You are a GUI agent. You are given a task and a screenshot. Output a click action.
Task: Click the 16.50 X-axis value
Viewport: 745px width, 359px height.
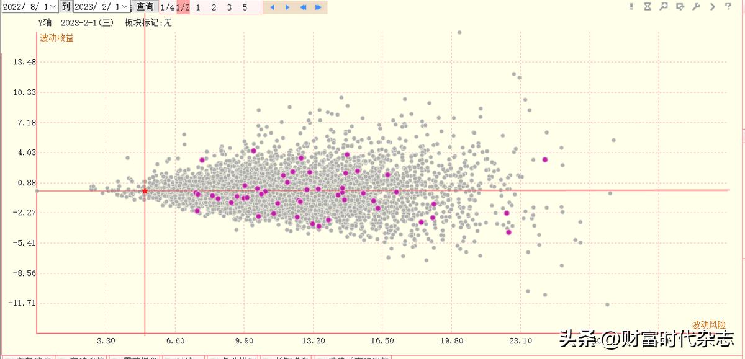point(382,341)
